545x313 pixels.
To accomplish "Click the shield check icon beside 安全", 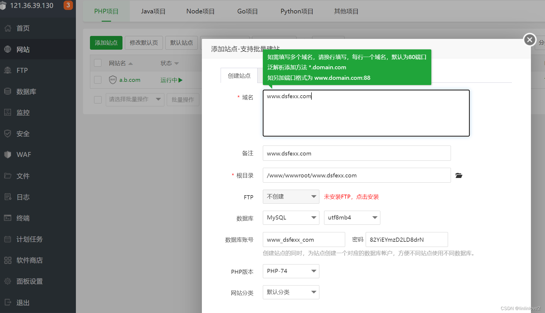I will click(x=8, y=134).
